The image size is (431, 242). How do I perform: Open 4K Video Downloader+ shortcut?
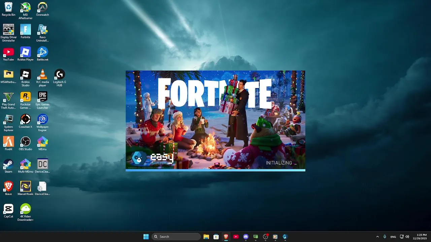point(26,213)
